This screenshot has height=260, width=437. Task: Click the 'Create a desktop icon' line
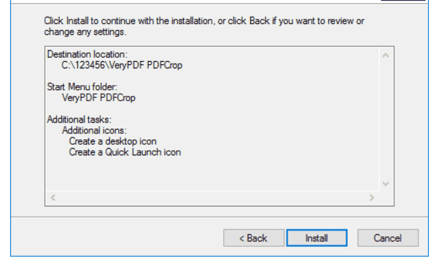113,141
